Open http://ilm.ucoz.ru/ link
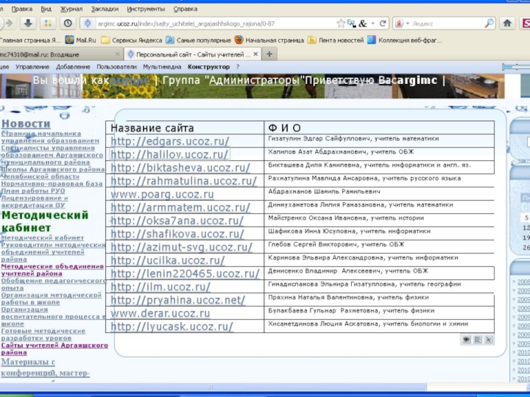 160,287
